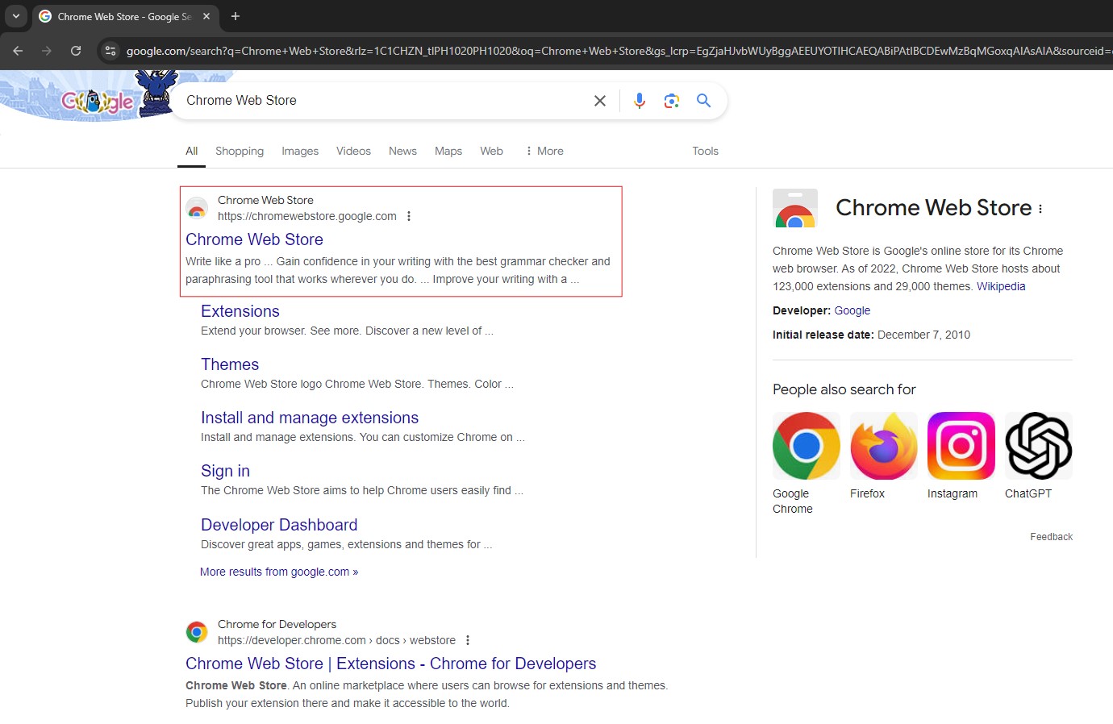Viewport: 1113px width, 724px height.
Task: Open options menu beside developer.chrome.com result
Action: 468,640
